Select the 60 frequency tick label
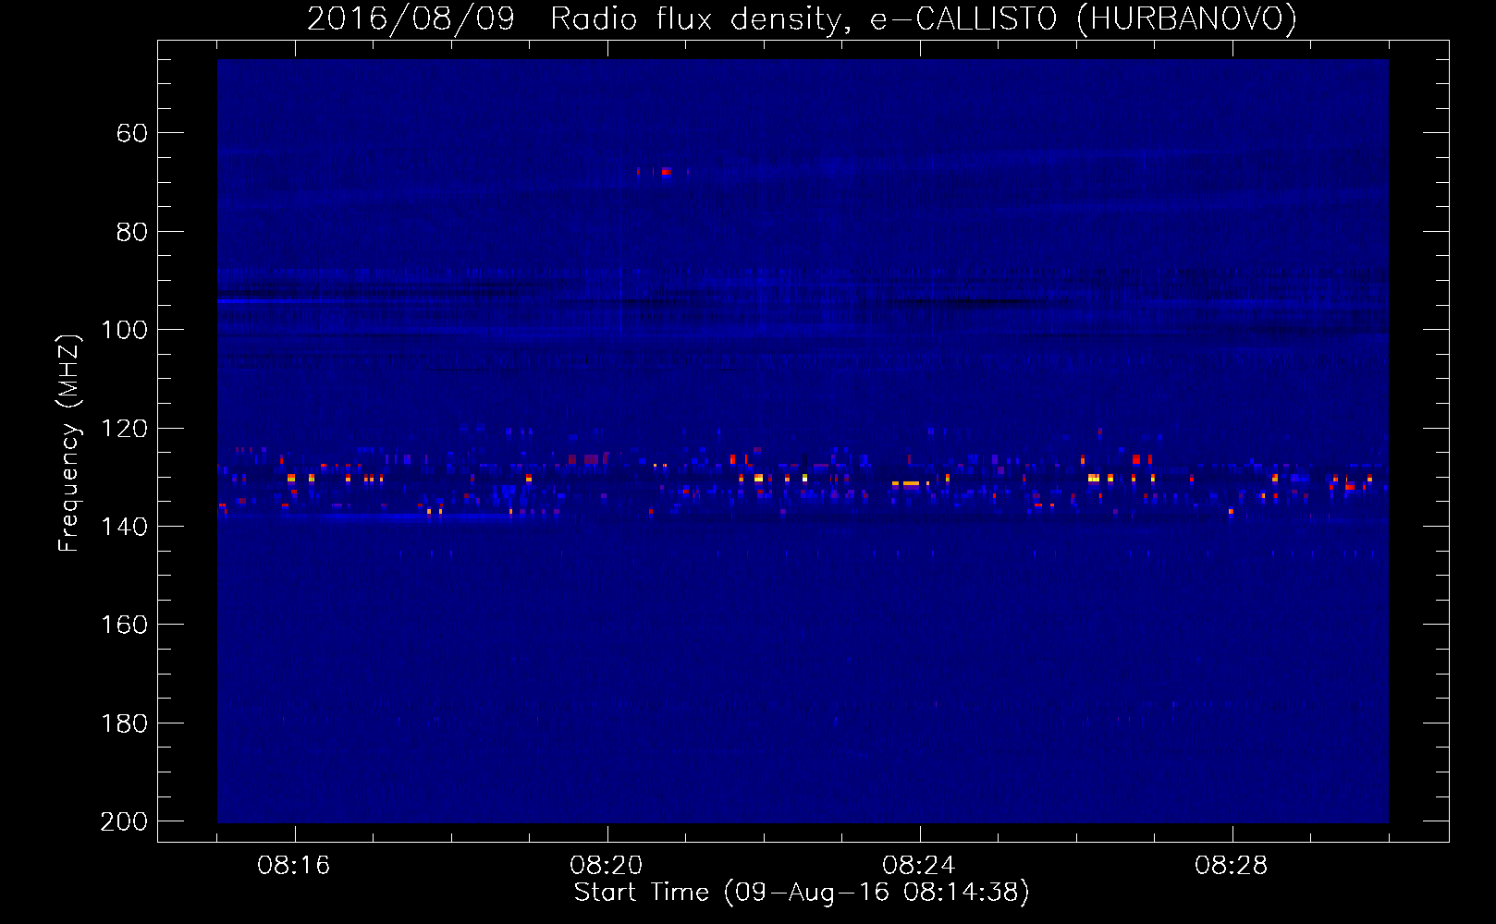 pyautogui.click(x=132, y=133)
